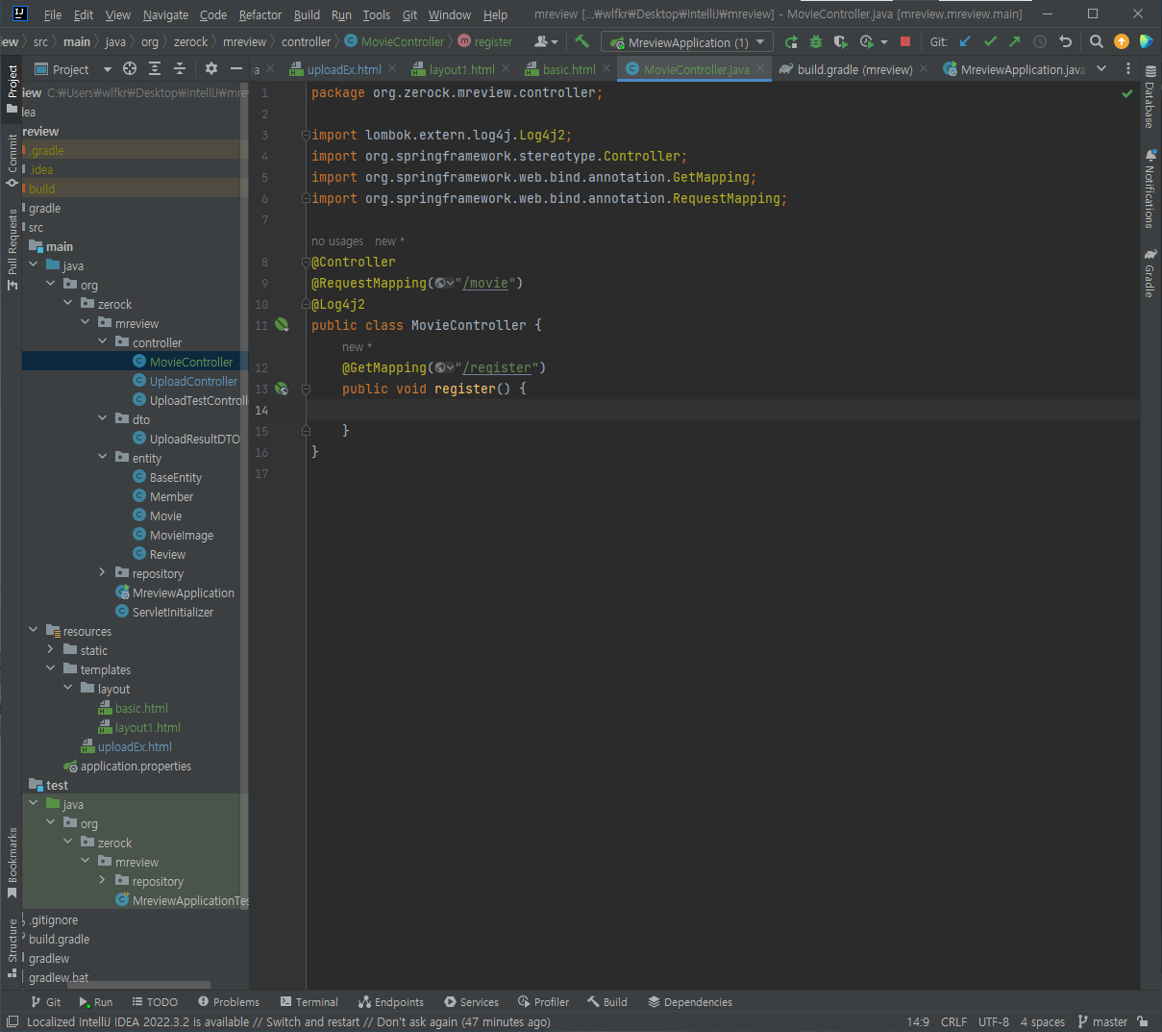Screen dimensions: 1162x1032
Task: Open the Database tool window
Action: pyautogui.click(x=1150, y=97)
